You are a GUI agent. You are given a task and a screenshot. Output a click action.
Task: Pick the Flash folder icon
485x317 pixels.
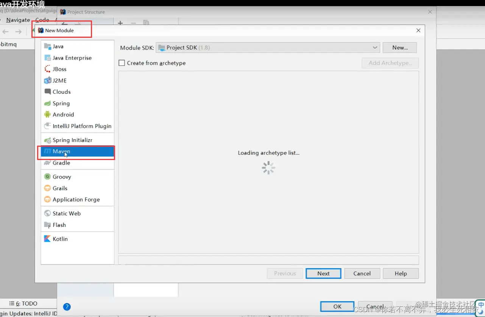click(x=47, y=225)
